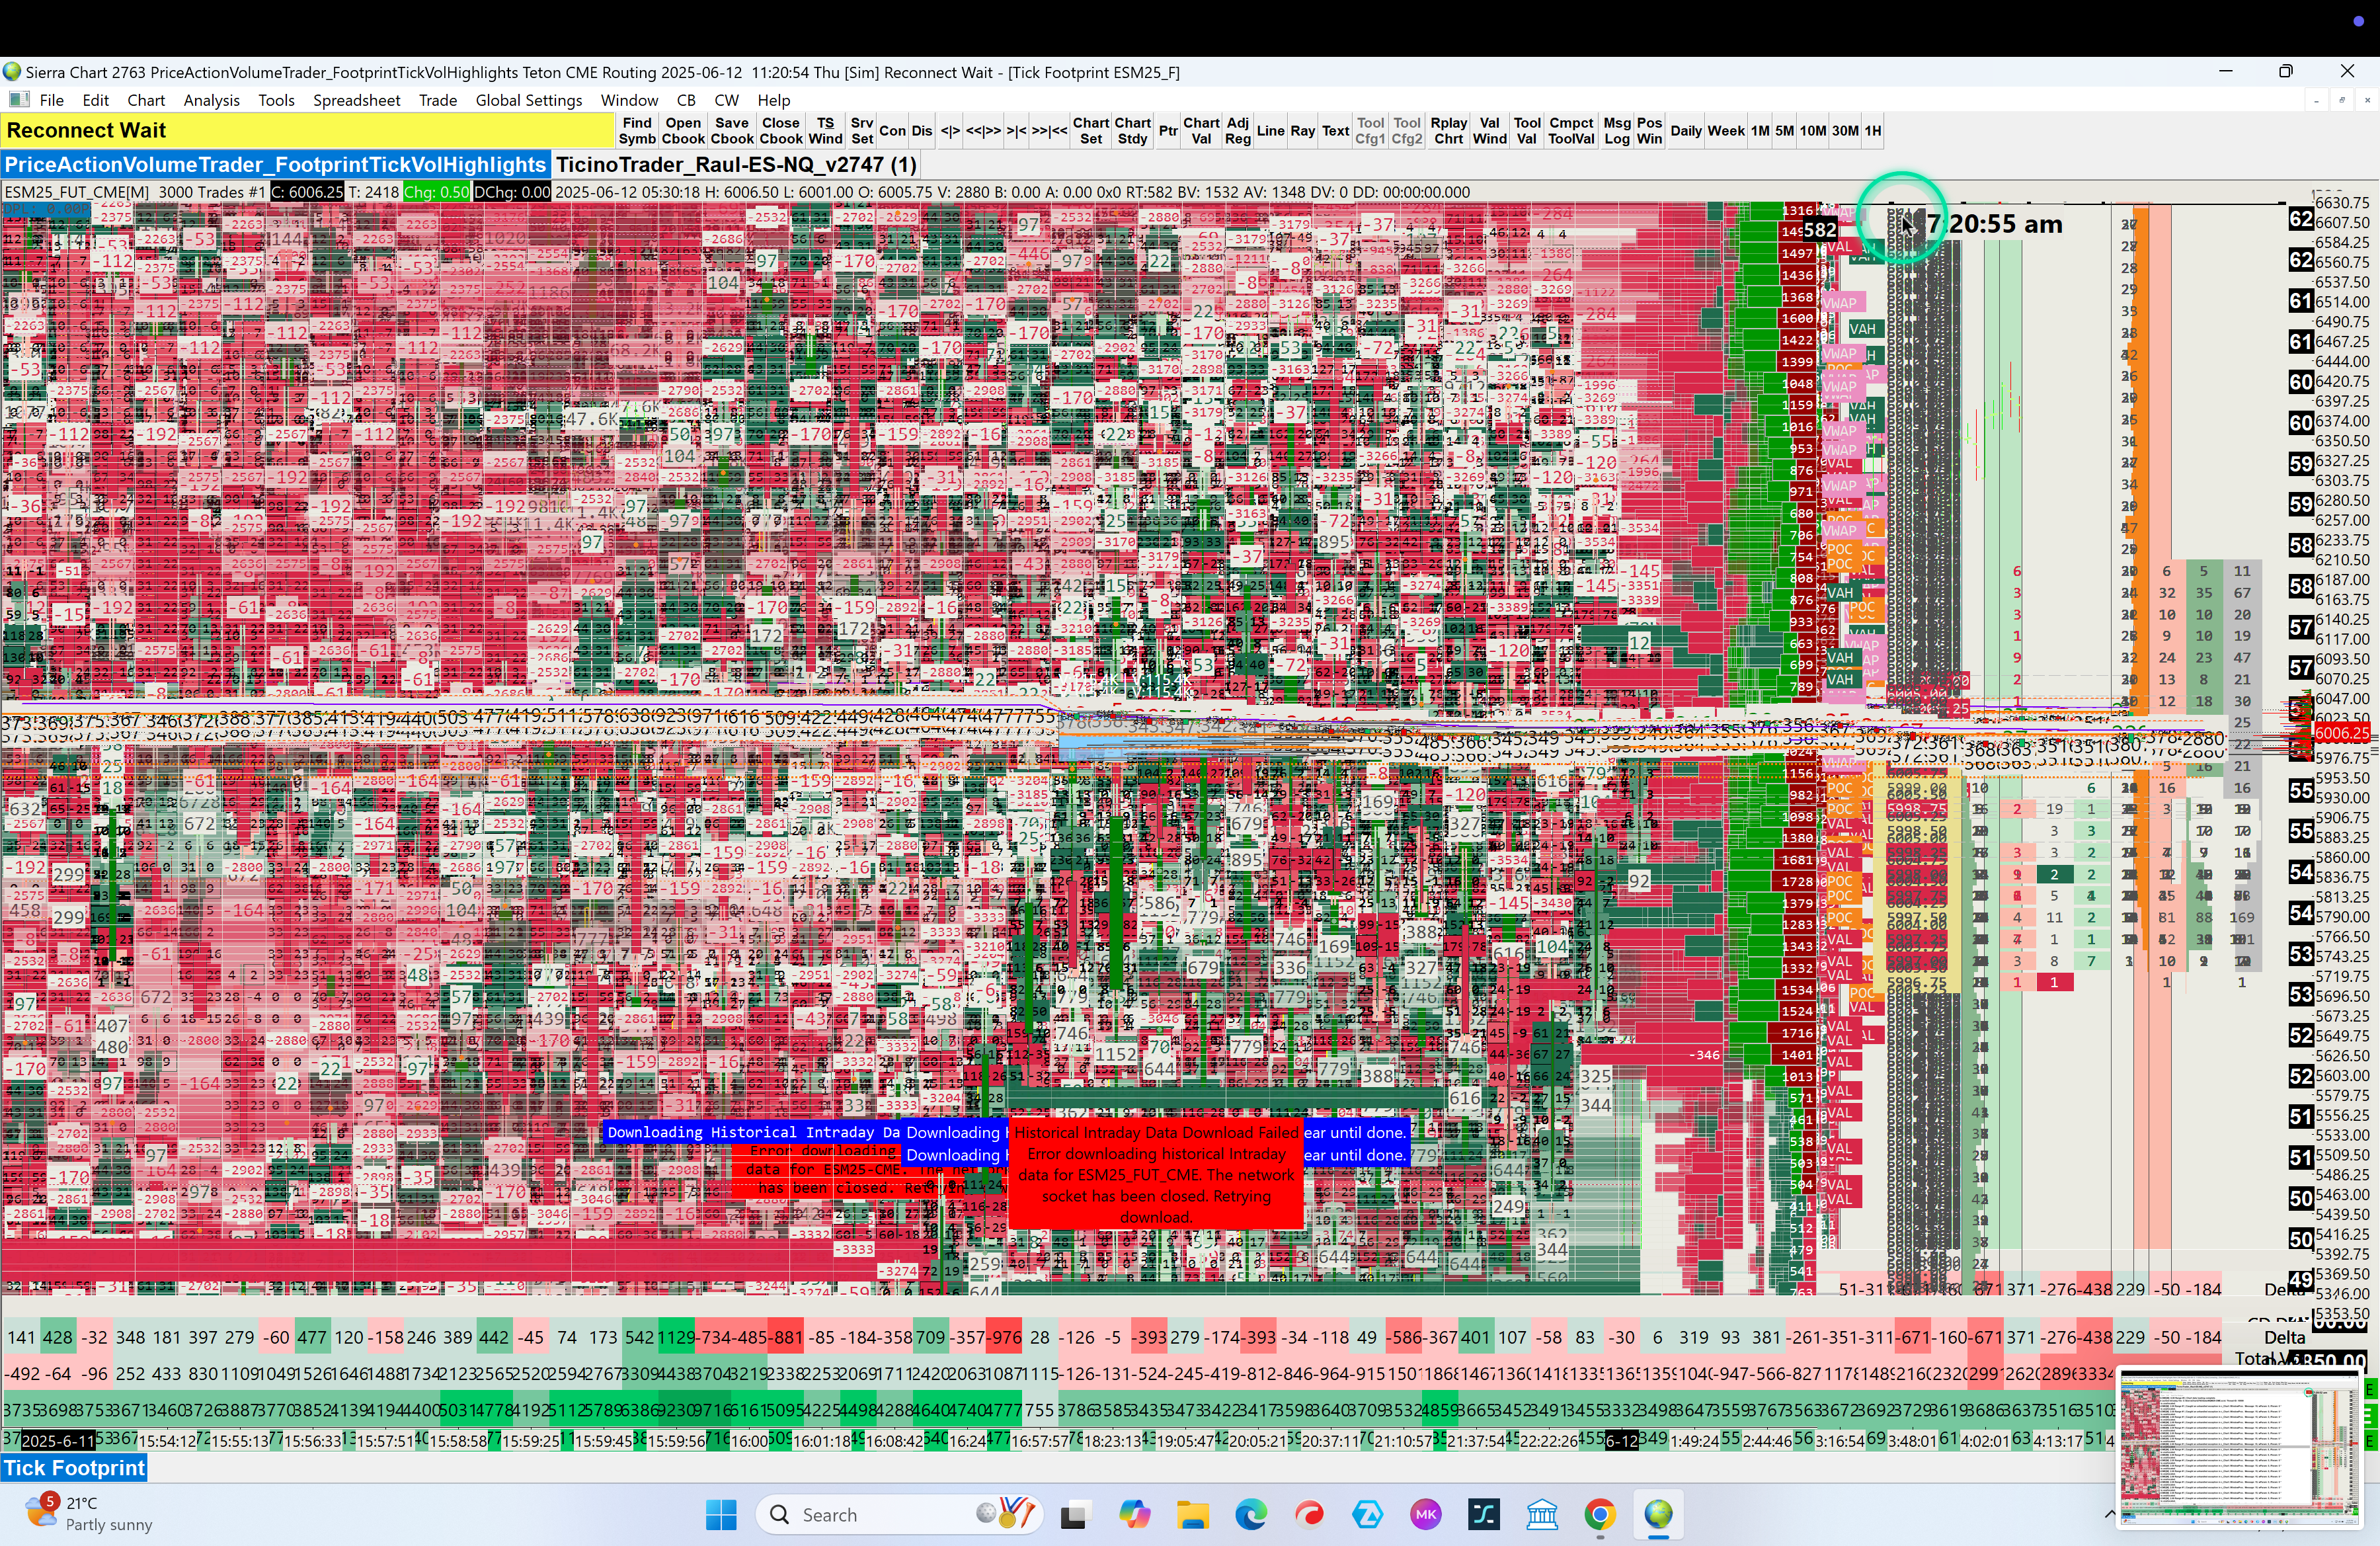Screen dimensions: 2380x1546
Task: Open the Trade dropdown menu
Action: [x=437, y=100]
